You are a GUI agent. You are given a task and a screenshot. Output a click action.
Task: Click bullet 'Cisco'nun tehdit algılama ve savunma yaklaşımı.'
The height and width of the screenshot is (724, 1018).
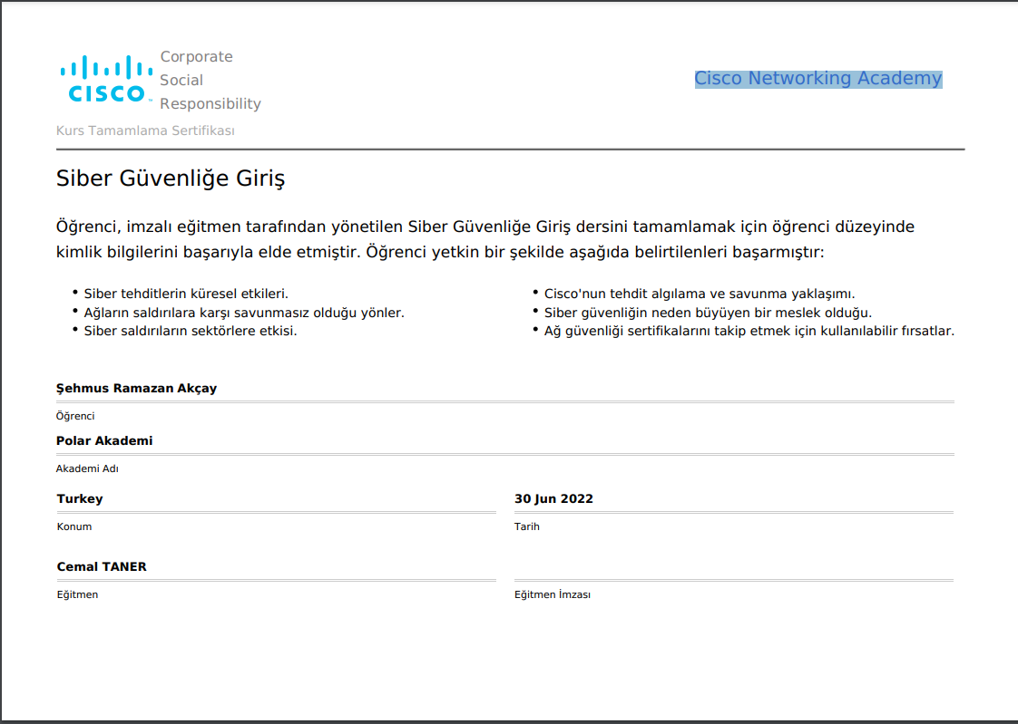coord(700,294)
